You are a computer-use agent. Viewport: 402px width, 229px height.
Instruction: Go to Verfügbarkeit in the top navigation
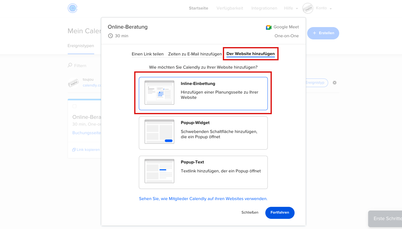pyautogui.click(x=230, y=8)
